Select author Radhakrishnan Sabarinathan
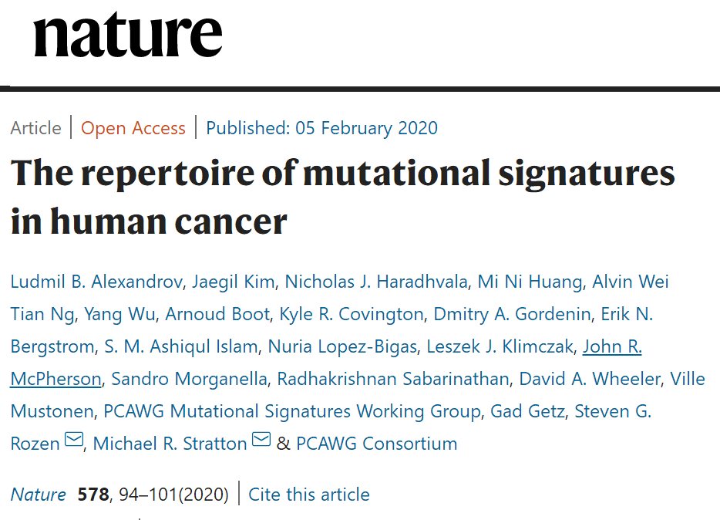This screenshot has height=520, width=720. pos(393,379)
